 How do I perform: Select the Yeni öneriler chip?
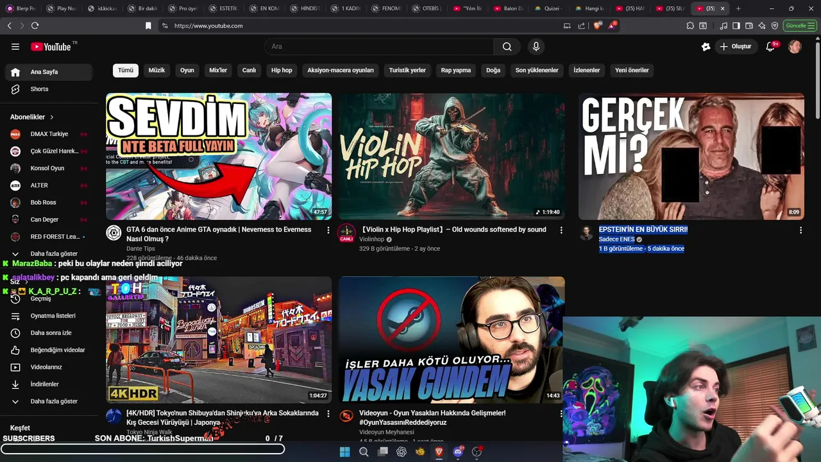point(632,70)
